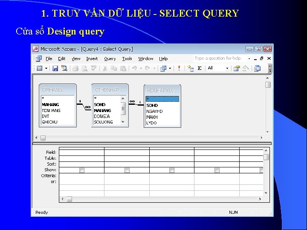Viewport: 307px width, 230px height.
Task: Click scroll-up arrow in CTHDNHAP field list
Action: click(x=123, y=98)
